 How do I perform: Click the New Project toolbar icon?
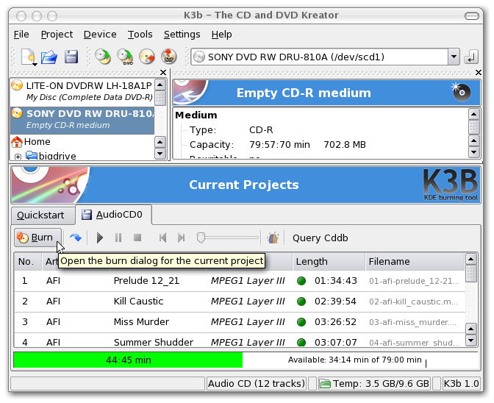[x=28, y=57]
